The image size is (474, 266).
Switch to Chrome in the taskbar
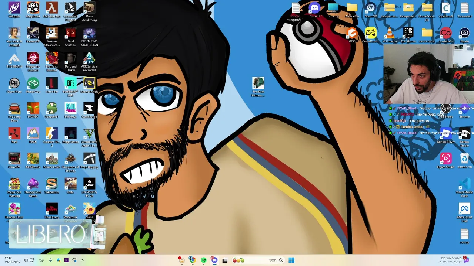(192, 260)
